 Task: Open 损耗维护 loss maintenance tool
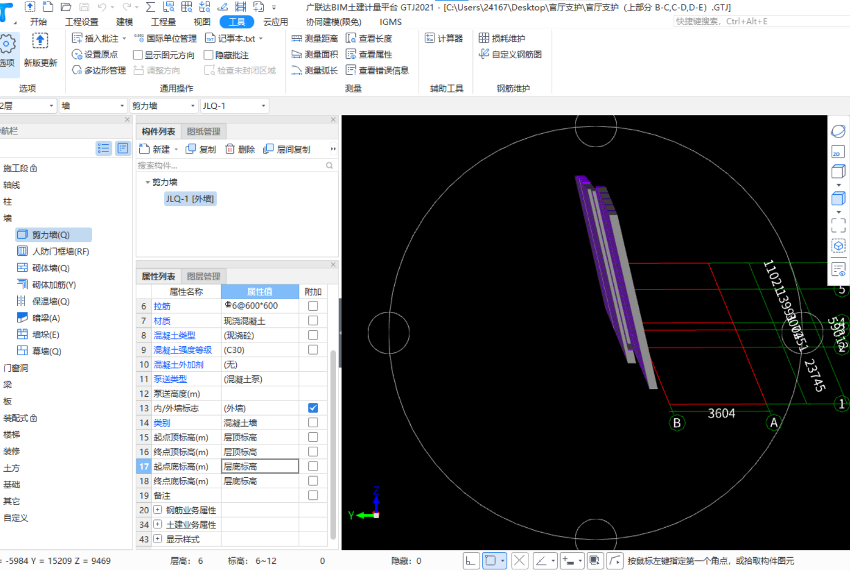click(502, 38)
